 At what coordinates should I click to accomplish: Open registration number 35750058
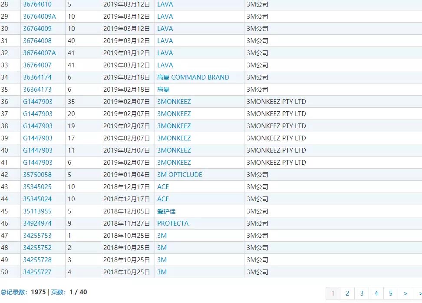point(37,175)
